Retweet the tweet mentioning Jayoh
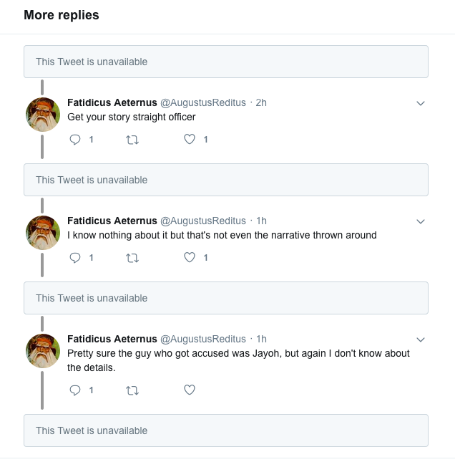This screenshot has height=462, width=455. (132, 390)
